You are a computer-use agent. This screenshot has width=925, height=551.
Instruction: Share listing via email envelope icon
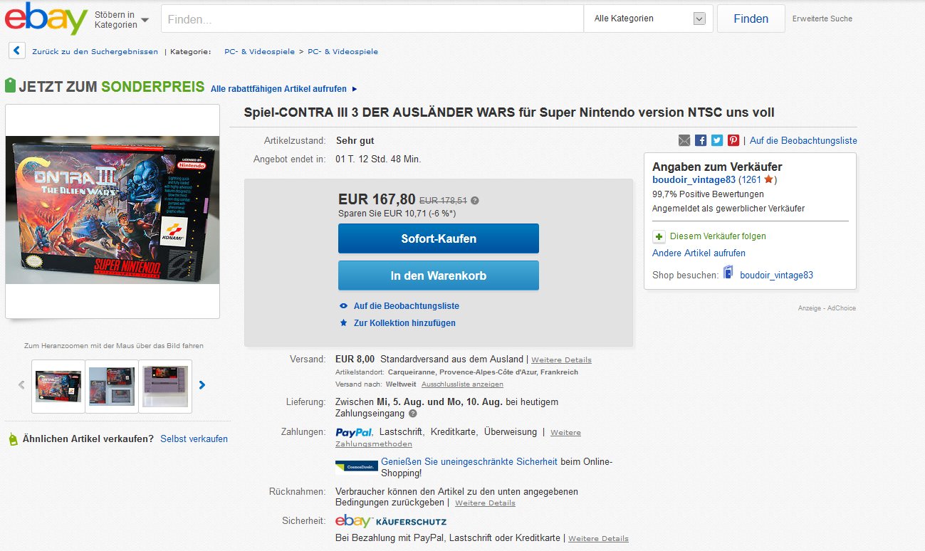pyautogui.click(x=684, y=140)
